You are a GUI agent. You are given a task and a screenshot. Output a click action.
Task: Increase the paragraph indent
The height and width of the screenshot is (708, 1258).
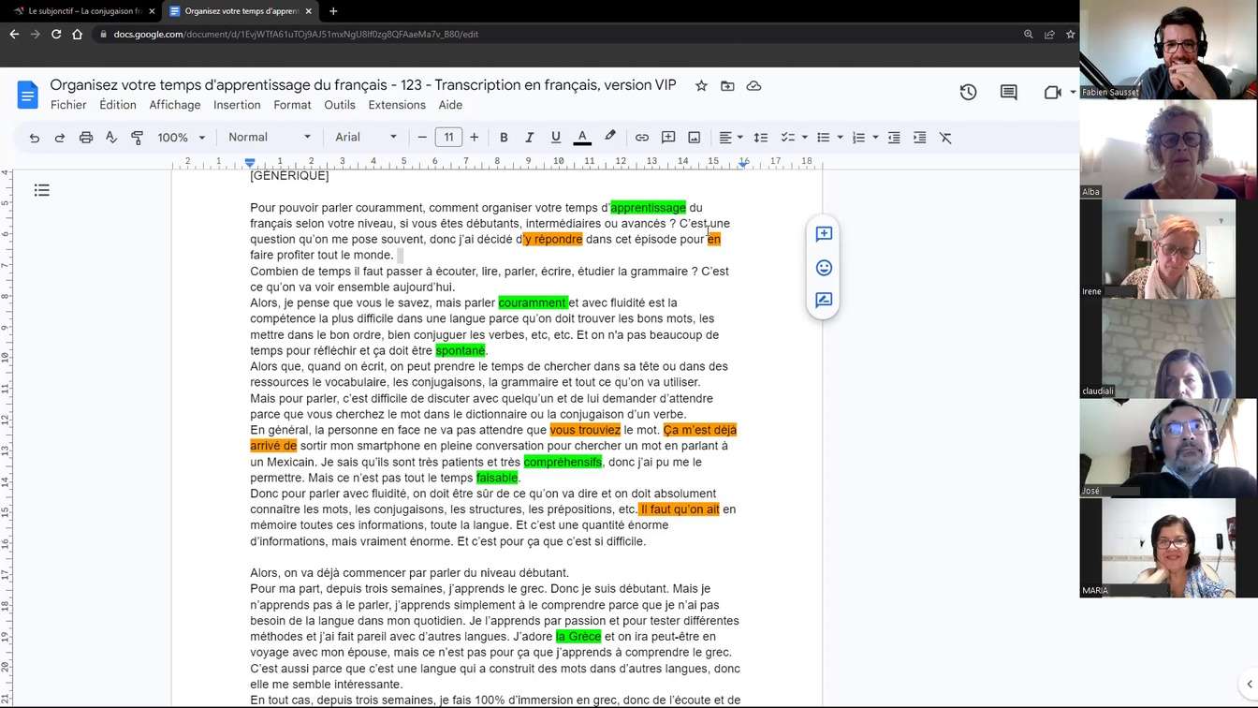(920, 138)
